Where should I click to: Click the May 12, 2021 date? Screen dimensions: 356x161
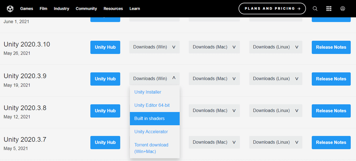tap(17, 117)
